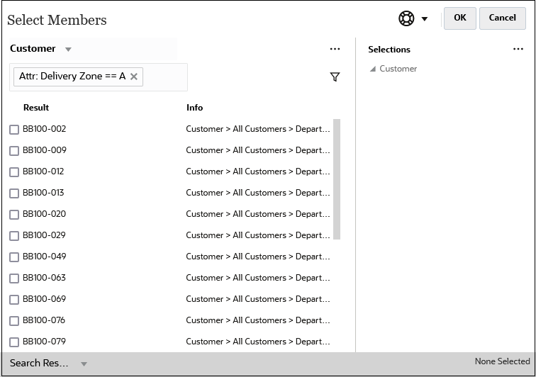This screenshot has width=536, height=377.
Task: Click the BB100-063 member name
Action: point(44,278)
